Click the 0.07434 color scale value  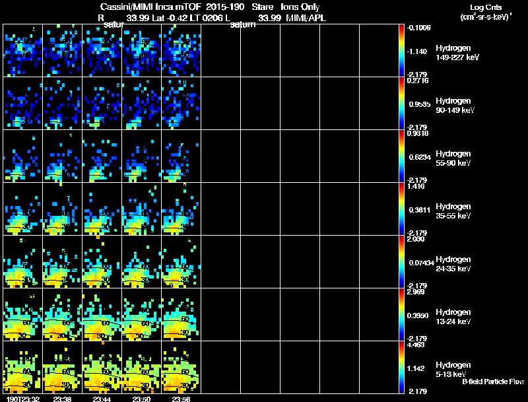(422, 263)
